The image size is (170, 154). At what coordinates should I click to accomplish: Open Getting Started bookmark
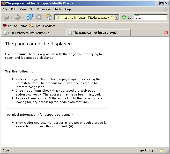[x=15, y=26]
